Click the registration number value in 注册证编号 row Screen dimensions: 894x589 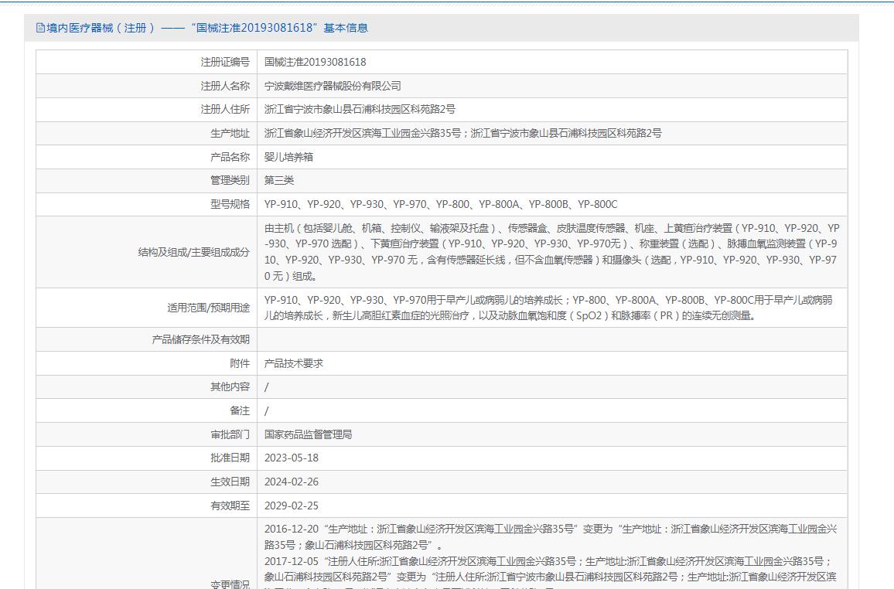click(x=315, y=62)
